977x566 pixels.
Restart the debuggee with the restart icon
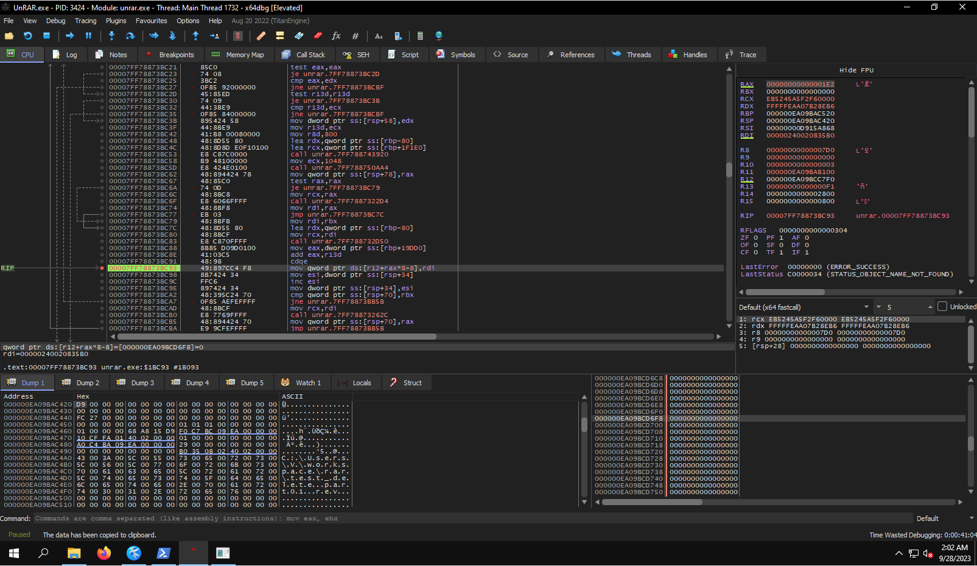coord(28,36)
